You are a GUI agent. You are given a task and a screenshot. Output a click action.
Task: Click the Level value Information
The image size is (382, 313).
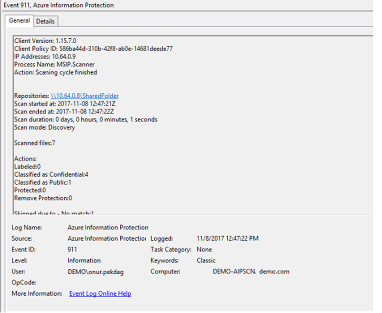point(84,260)
